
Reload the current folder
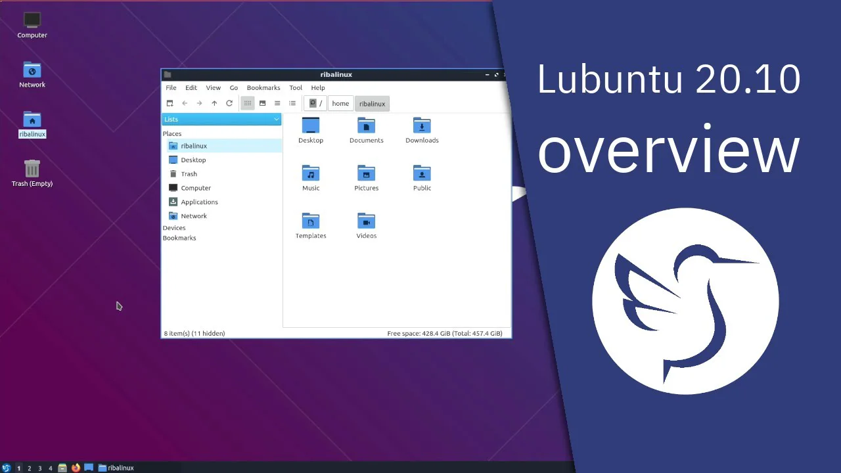point(229,103)
